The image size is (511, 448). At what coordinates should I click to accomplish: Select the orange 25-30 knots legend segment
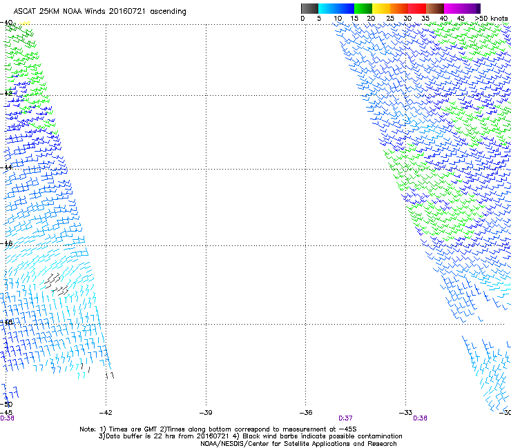tap(399, 8)
